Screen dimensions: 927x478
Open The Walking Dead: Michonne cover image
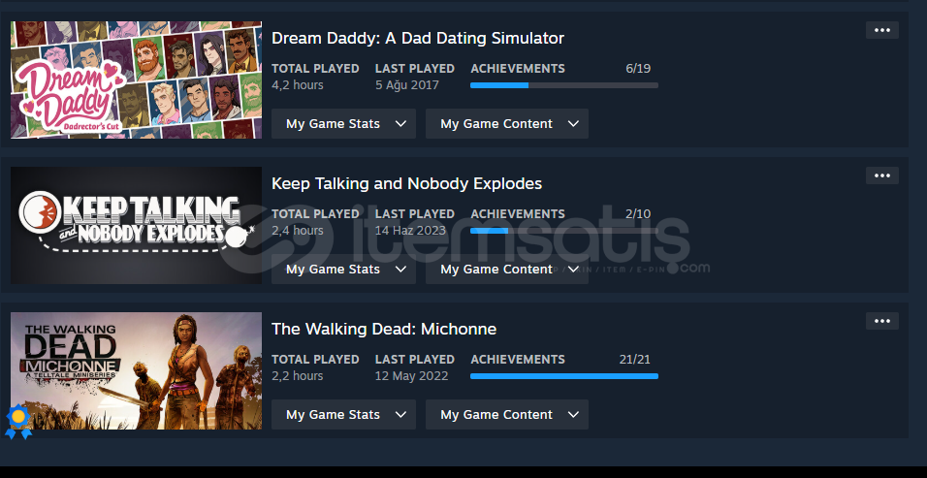click(x=136, y=370)
